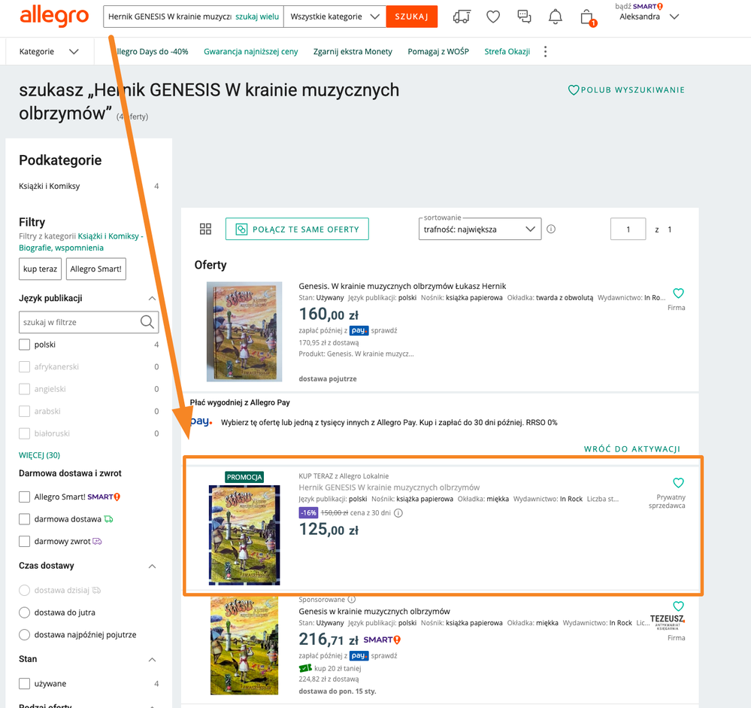The width and height of the screenshot is (751, 708).
Task: Open Genesis. W krainie muzycznych olbrzymów Łukasz Hernik offer
Action: pos(402,286)
